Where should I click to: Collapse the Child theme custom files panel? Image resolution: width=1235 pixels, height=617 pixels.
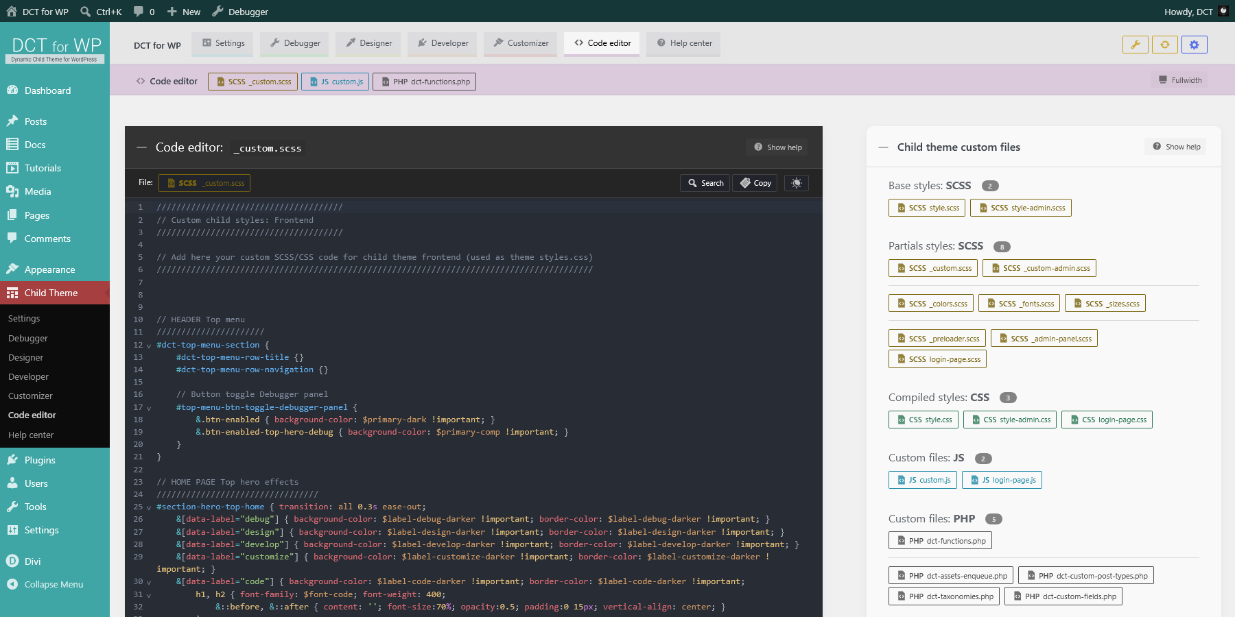coord(884,147)
